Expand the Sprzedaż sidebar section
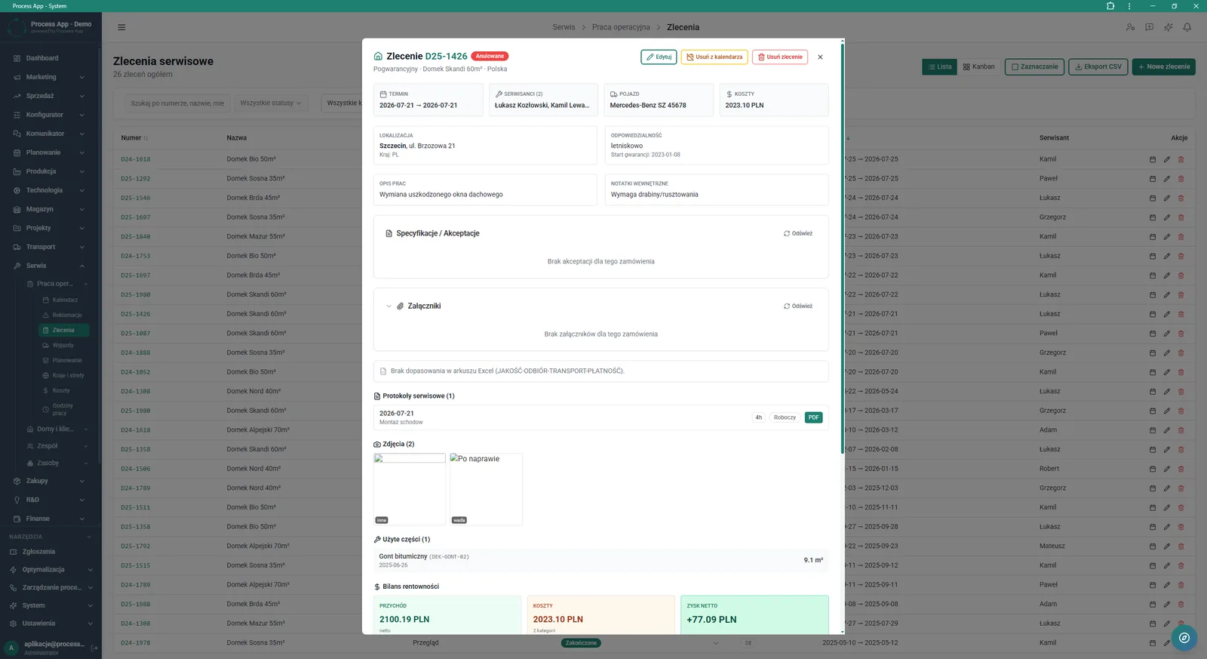Viewport: 1207px width, 659px height. pos(50,96)
